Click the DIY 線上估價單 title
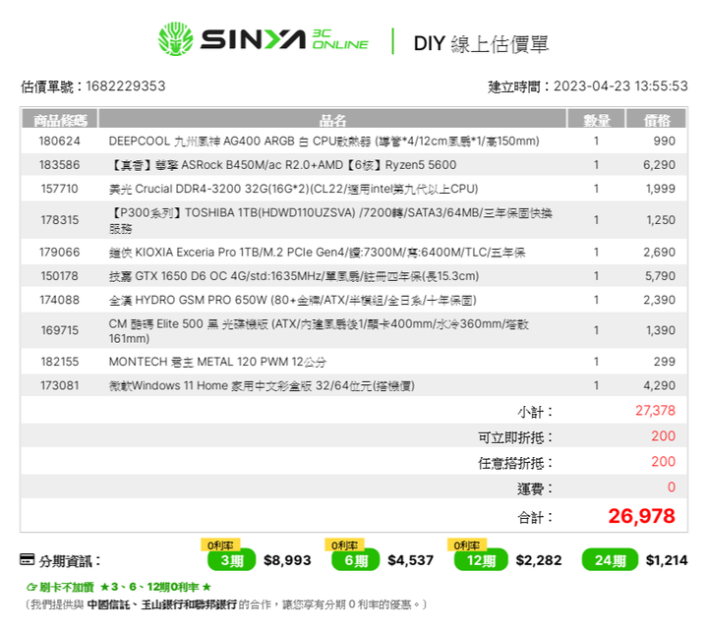Viewport: 708px width, 630px height. [x=481, y=44]
